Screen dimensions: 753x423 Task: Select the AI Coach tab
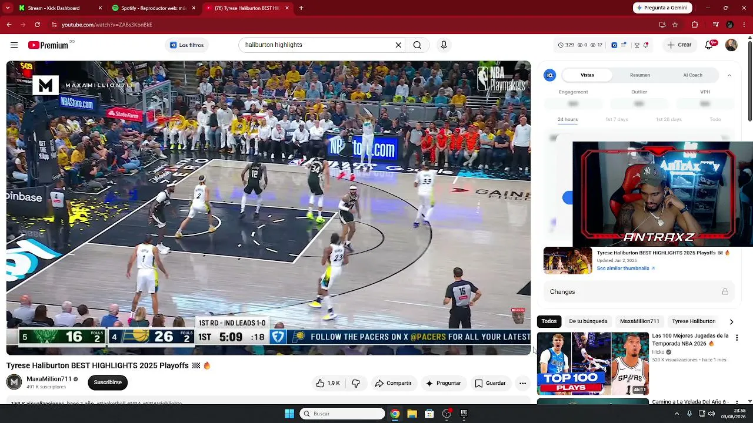coord(692,75)
